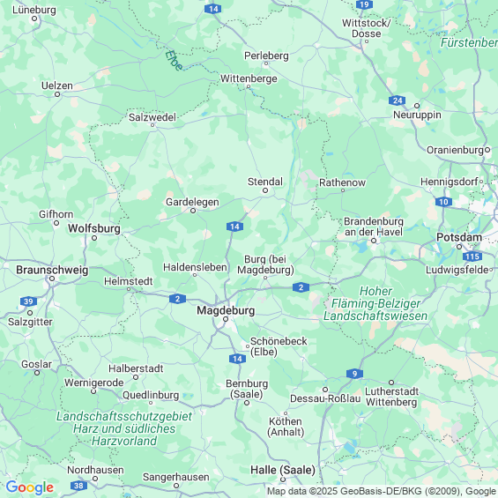Click the Halle (Saale) label

coord(283,470)
